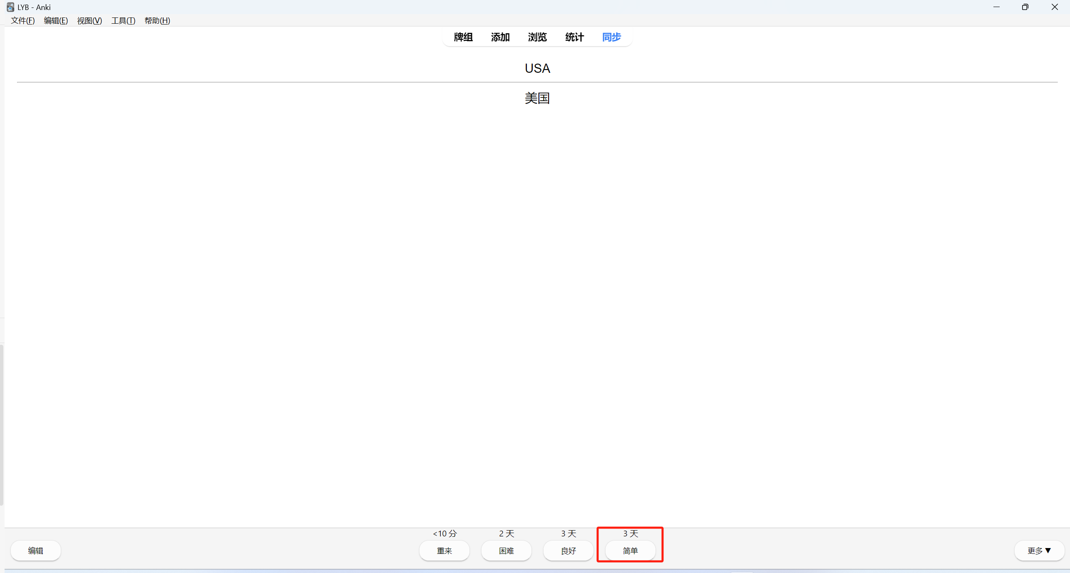Go to 牌组 decks view
Screen dimensions: 1070x573
pyautogui.click(x=463, y=37)
